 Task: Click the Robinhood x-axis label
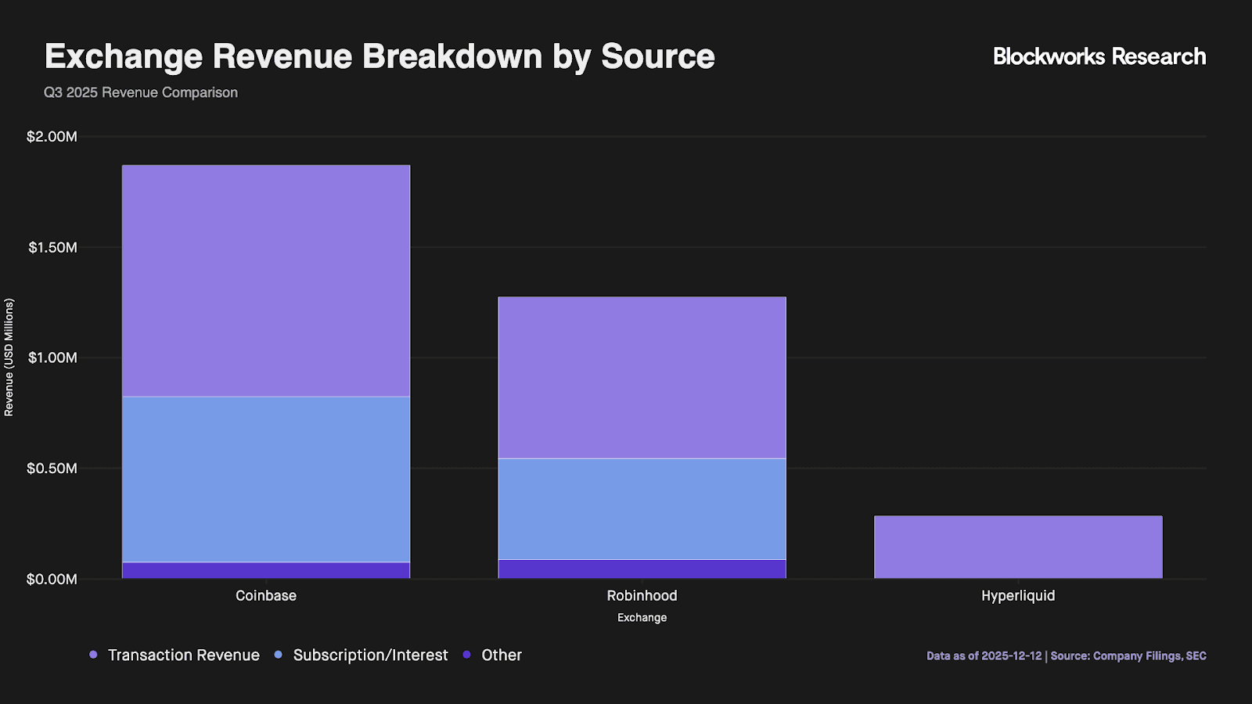click(x=642, y=595)
